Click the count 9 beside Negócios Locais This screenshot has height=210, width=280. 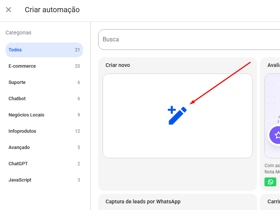pyautogui.click(x=79, y=115)
